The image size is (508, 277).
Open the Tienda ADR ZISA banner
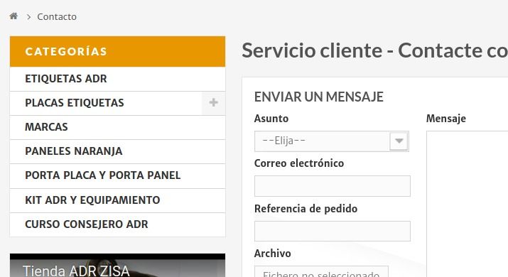[x=118, y=266]
